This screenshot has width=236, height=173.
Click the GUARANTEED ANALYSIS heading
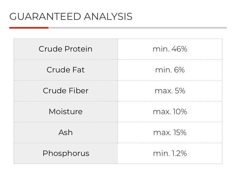(71, 16)
